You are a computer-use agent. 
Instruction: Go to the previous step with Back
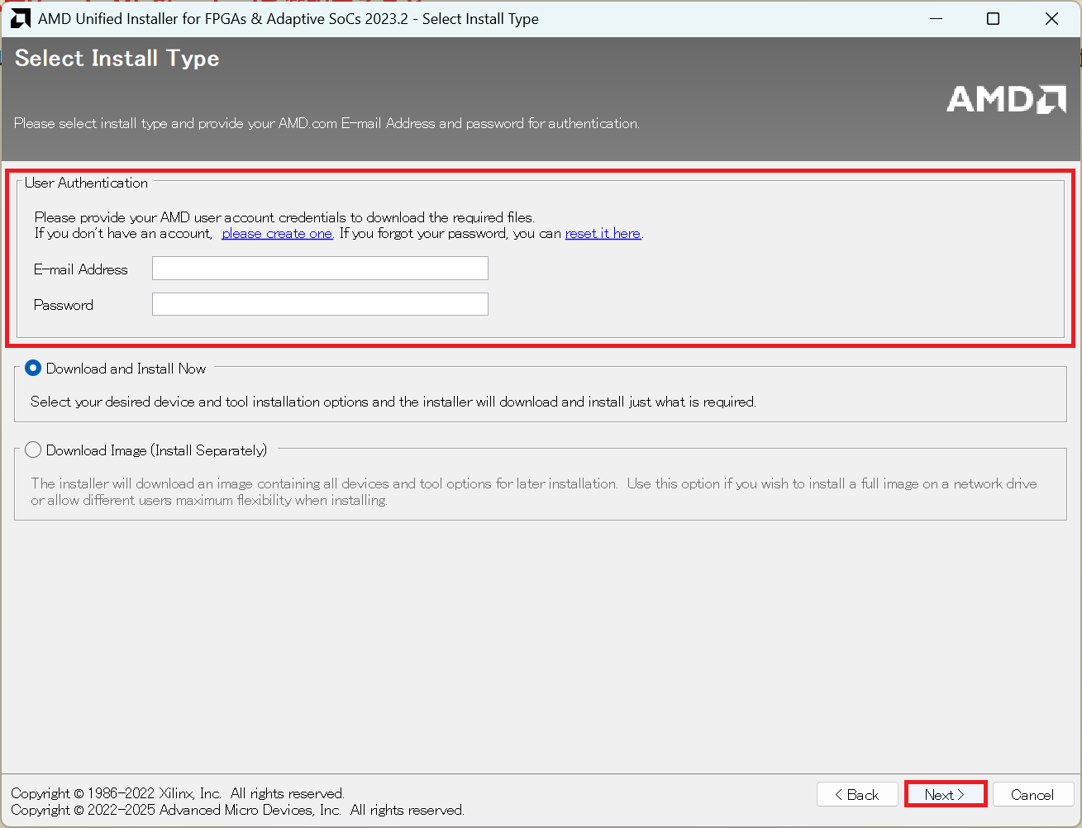[857, 794]
